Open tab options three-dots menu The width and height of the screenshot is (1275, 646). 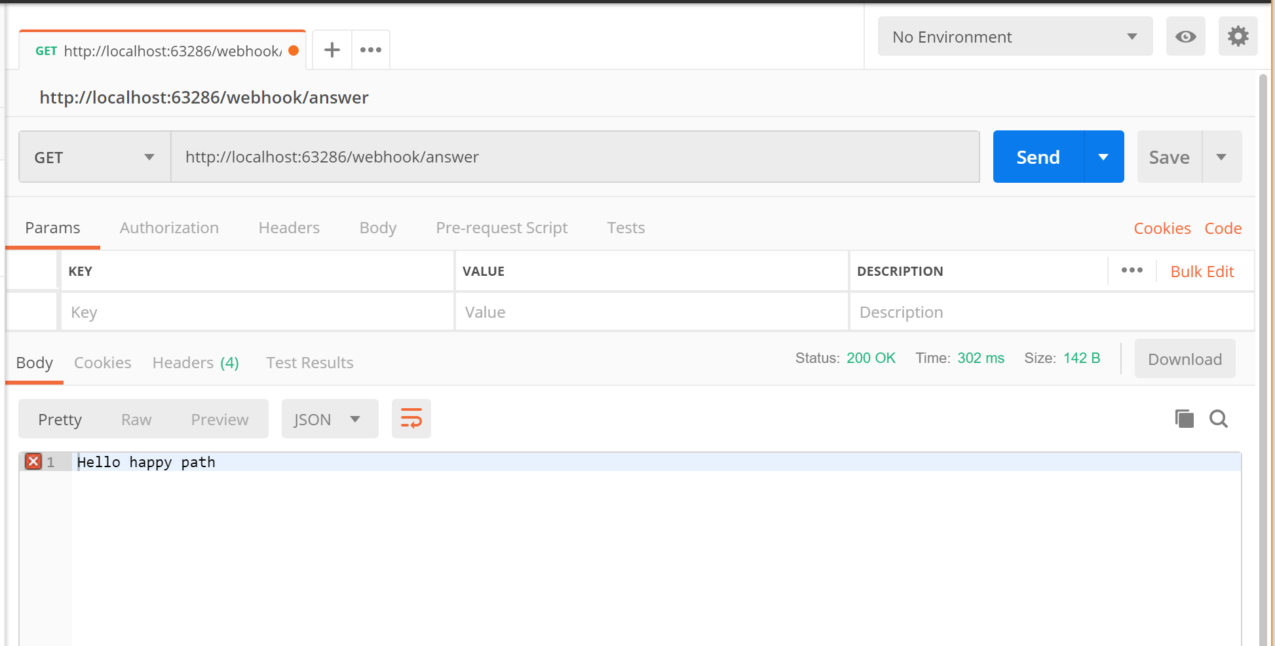click(371, 50)
